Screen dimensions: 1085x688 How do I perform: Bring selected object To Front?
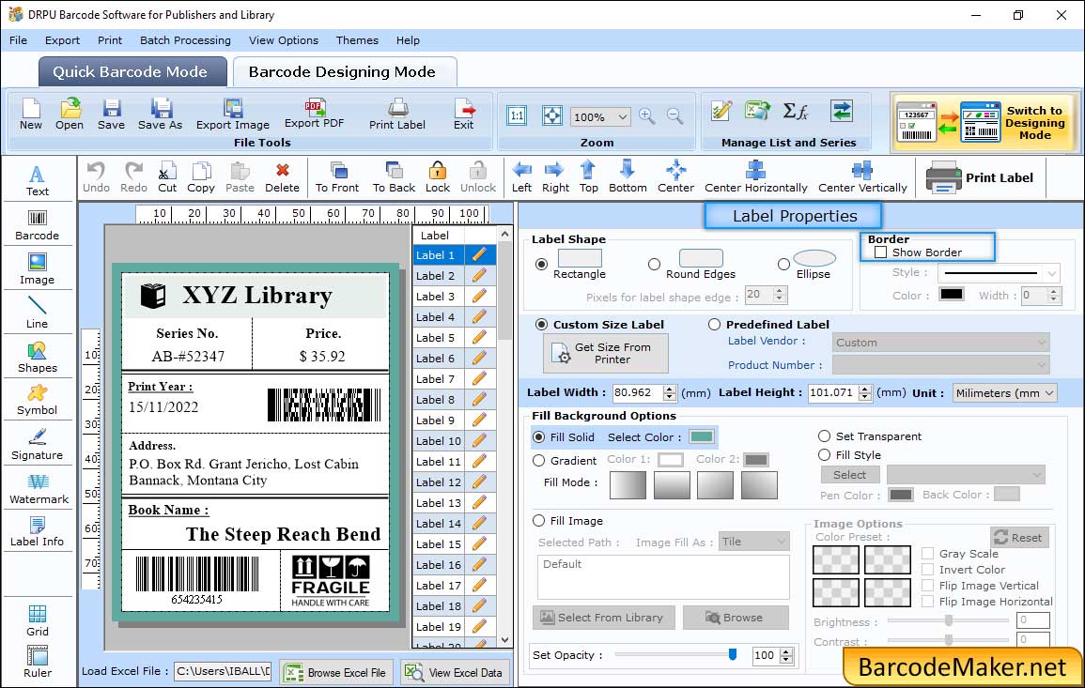[x=337, y=177]
